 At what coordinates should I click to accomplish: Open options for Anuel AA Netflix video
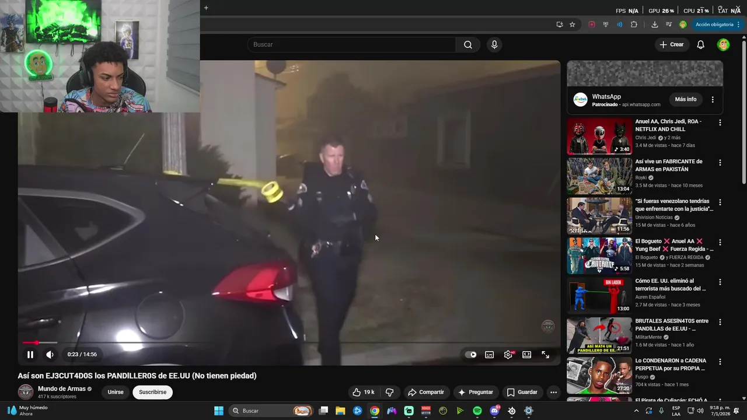click(720, 123)
